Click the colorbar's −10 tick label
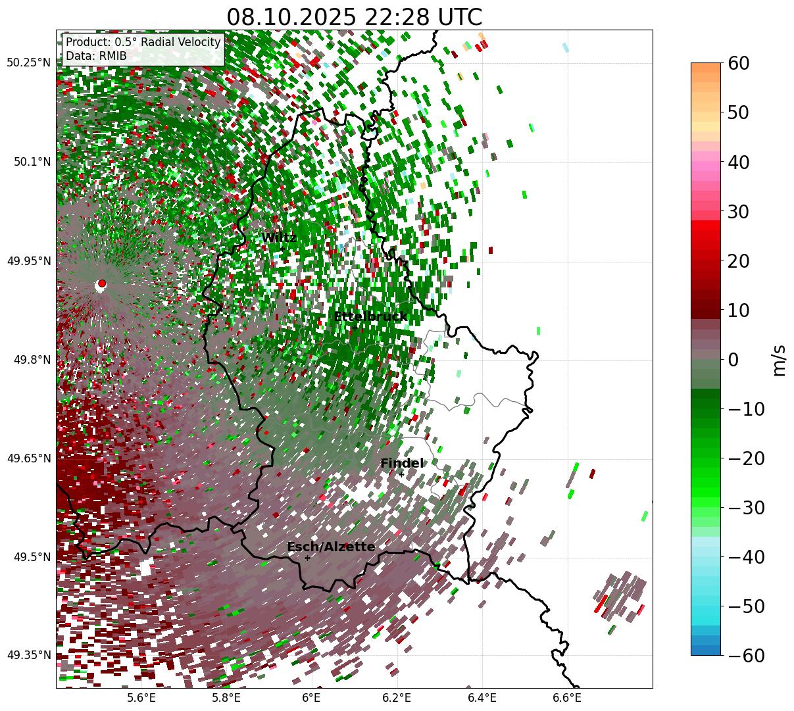 click(745, 408)
